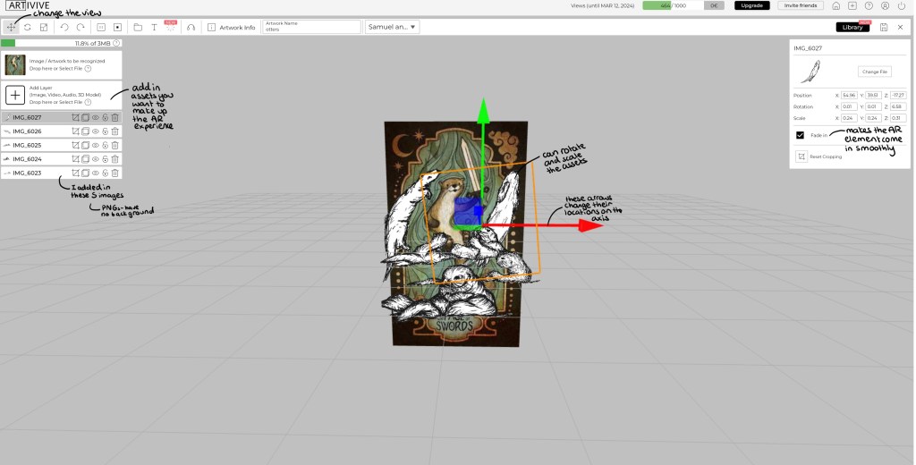This screenshot has width=916, height=465.
Task: Click the undo arrow icon
Action: click(x=64, y=28)
